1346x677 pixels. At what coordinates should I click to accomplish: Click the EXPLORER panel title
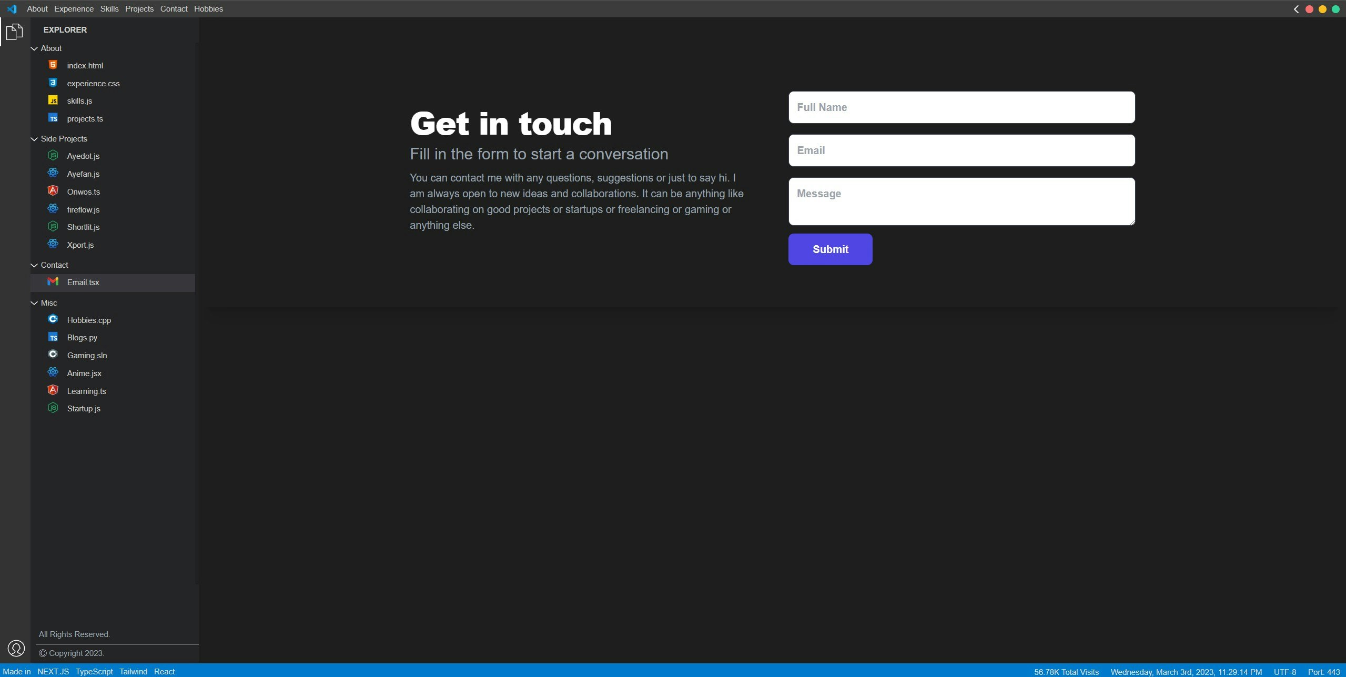pyautogui.click(x=65, y=30)
